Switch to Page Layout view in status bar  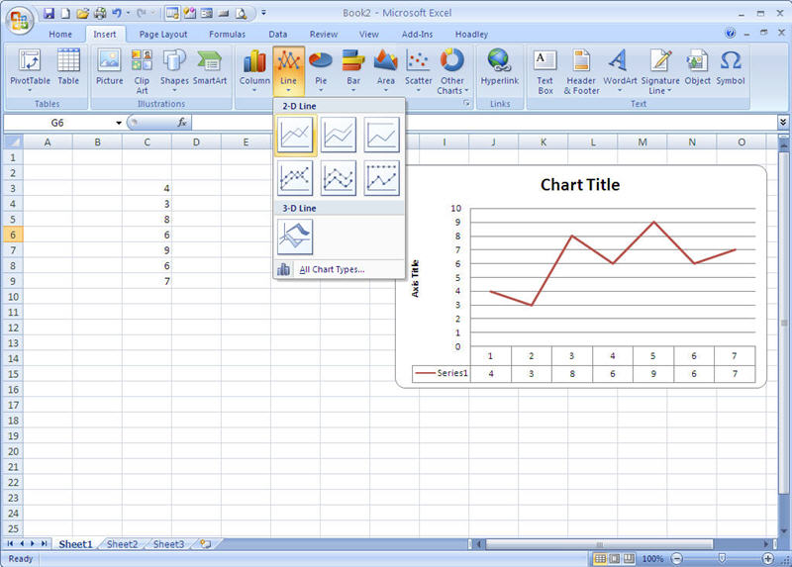click(615, 558)
